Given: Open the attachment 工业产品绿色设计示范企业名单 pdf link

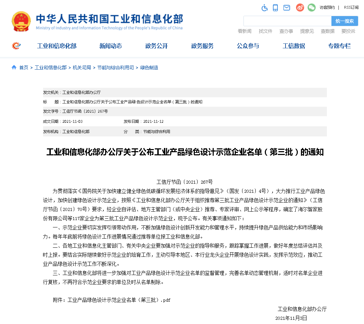Looking at the screenshot, I should 119,300.
